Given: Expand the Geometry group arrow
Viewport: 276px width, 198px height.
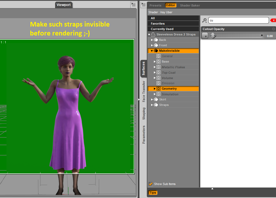Looking at the screenshot, I should point(154,89).
